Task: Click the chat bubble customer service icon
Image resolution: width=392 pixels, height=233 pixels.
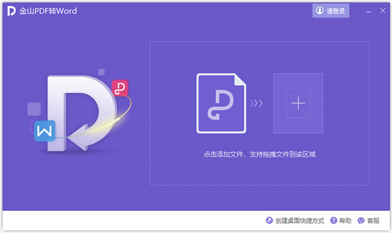Action: (x=361, y=221)
